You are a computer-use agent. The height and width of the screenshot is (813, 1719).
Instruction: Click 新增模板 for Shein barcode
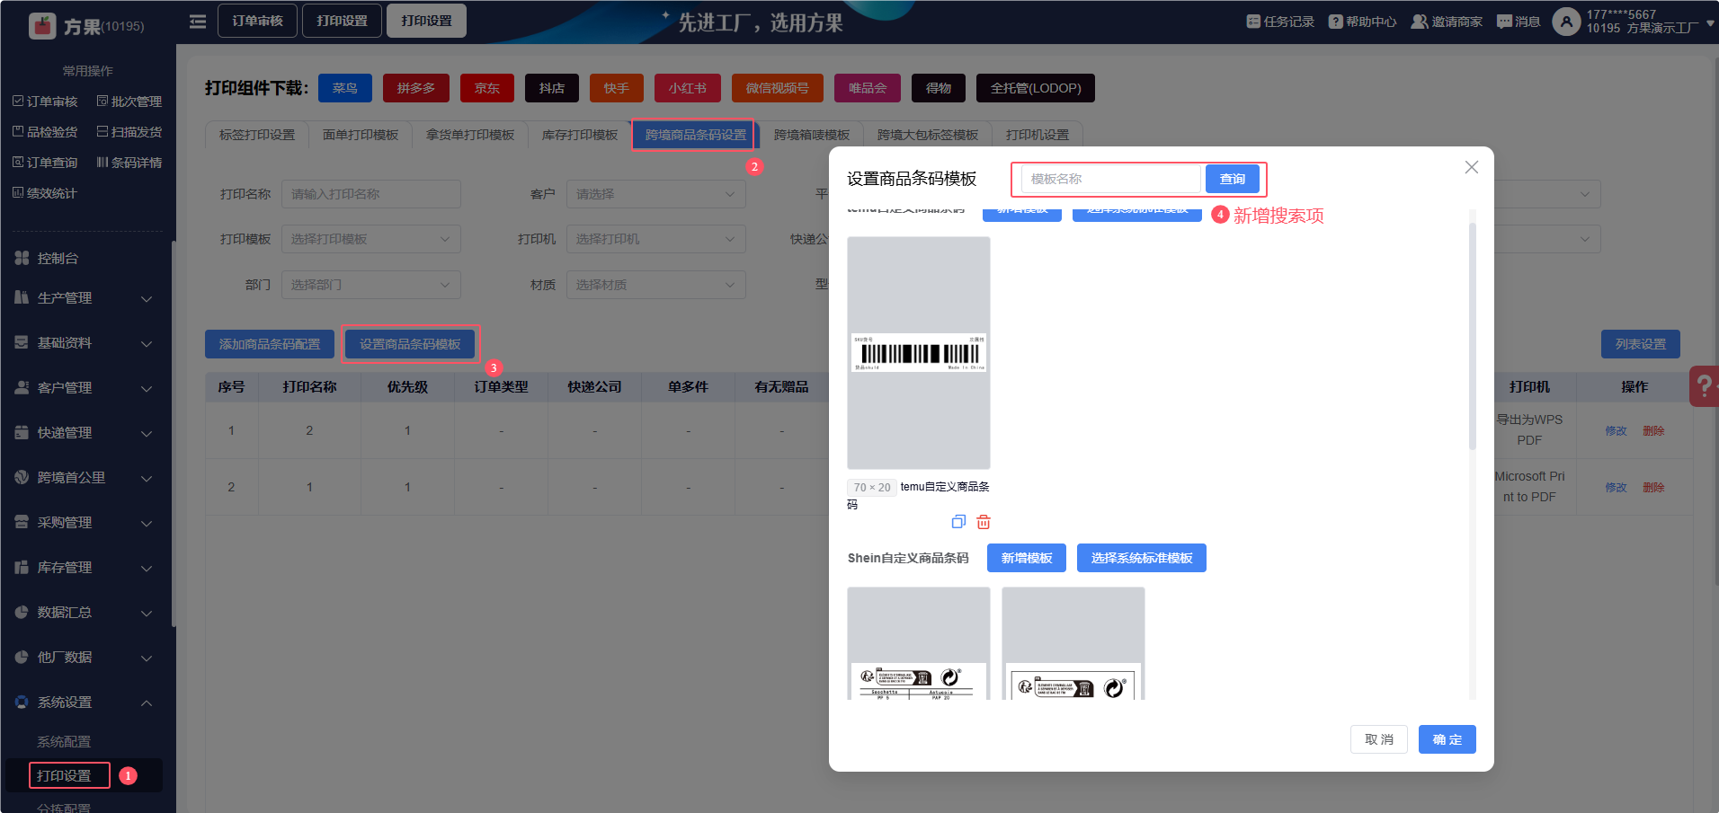1027,558
